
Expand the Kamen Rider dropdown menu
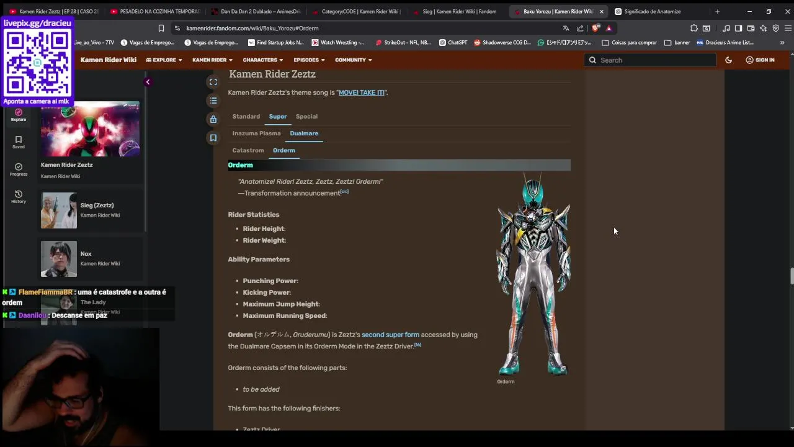pos(212,60)
